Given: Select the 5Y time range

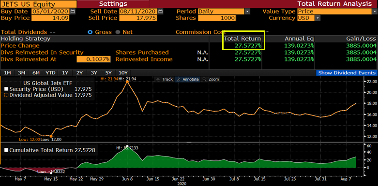Looking at the screenshot, I should pyautogui.click(x=108, y=73).
